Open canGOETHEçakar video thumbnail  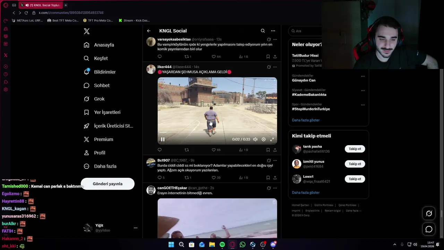[217, 218]
